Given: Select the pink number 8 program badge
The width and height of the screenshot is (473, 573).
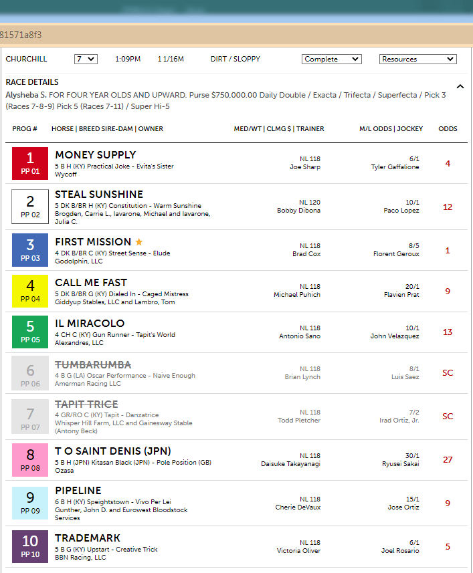Looking at the screenshot, I should click(x=30, y=460).
